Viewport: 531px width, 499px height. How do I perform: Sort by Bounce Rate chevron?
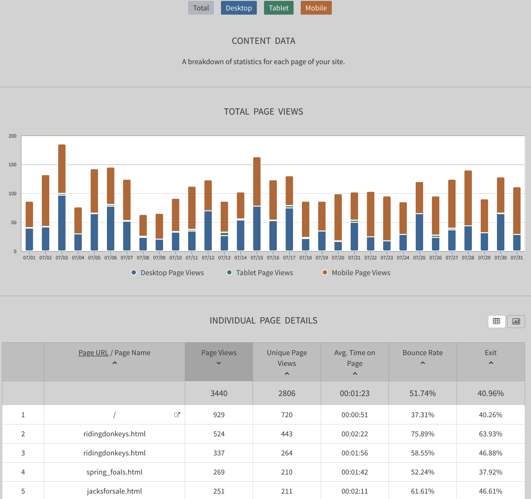[423, 363]
